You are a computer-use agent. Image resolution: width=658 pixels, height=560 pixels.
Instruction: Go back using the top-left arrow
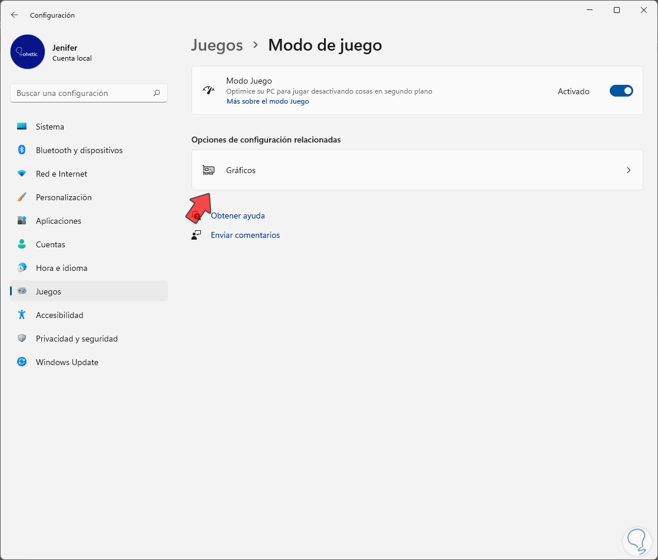(x=15, y=15)
